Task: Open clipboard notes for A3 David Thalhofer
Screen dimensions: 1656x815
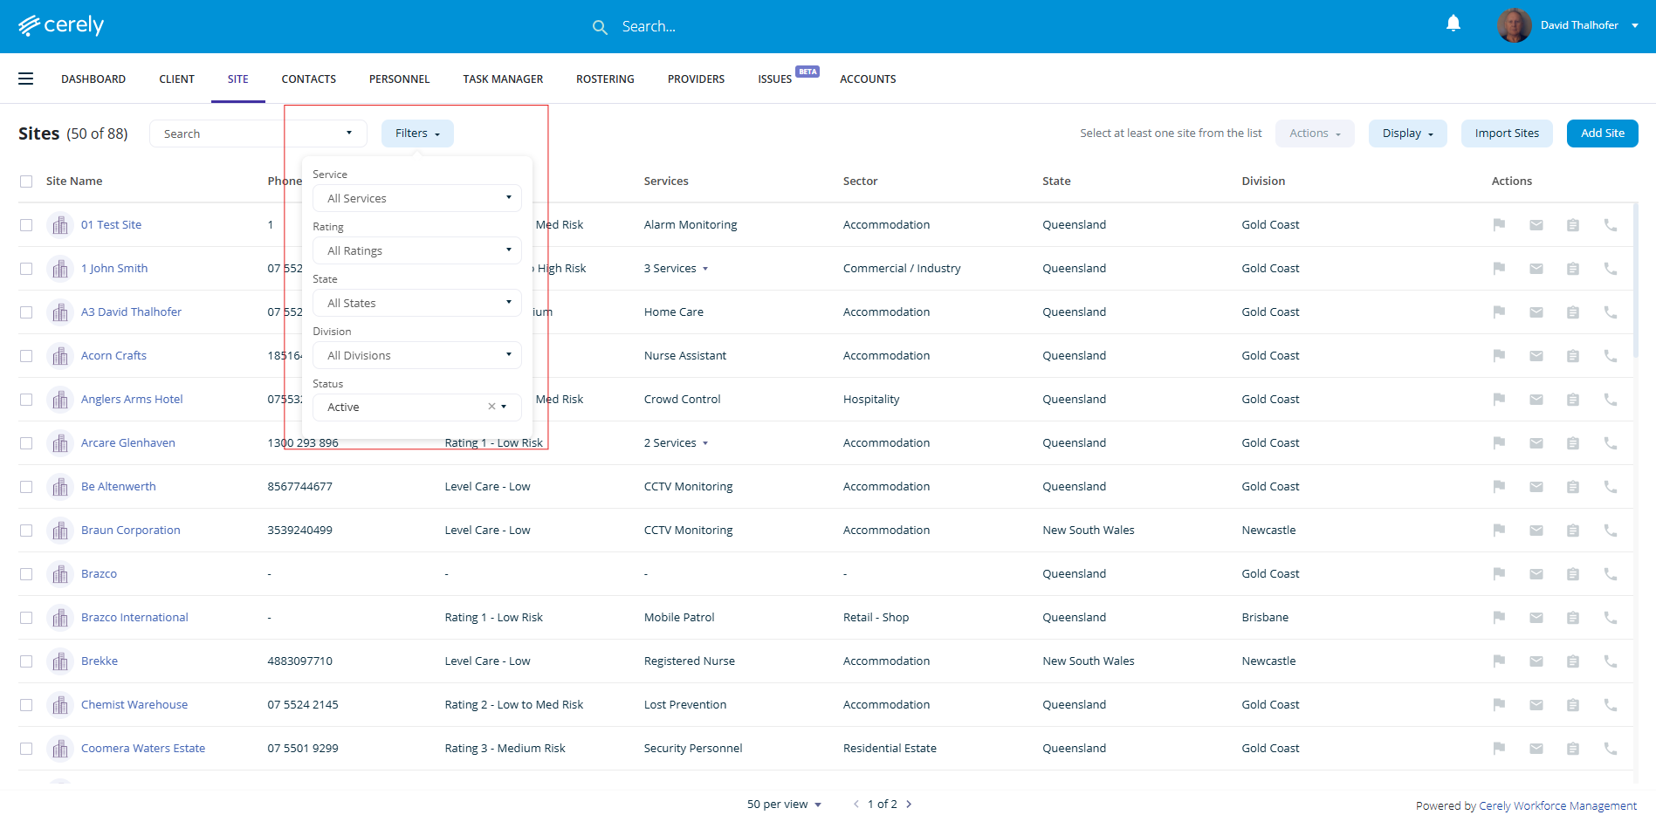Action: pyautogui.click(x=1573, y=312)
